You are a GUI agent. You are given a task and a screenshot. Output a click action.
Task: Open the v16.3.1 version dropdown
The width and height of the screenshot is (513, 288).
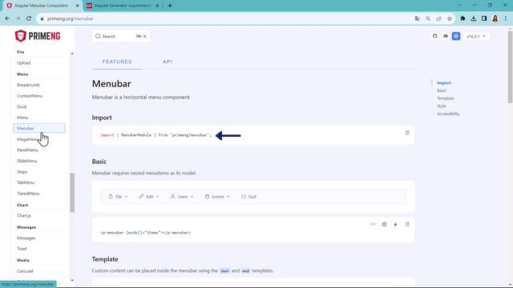475,36
